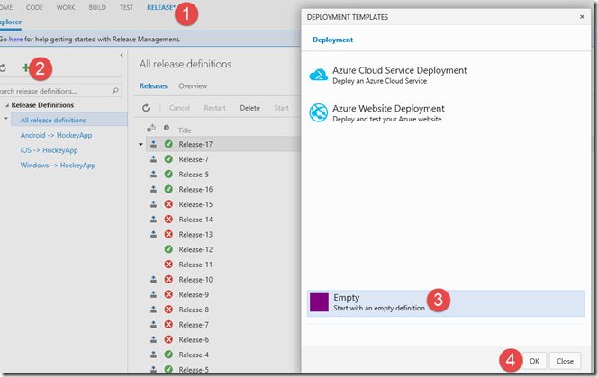598x377 pixels.
Task: Select the Release-13 row title
Action: pyautogui.click(x=195, y=235)
